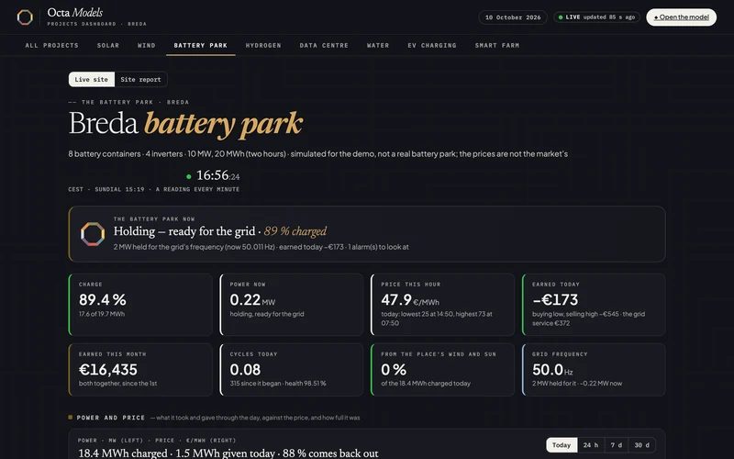Image resolution: width=734 pixels, height=459 pixels.
Task: Switch to the Wind tab
Action: (x=147, y=45)
